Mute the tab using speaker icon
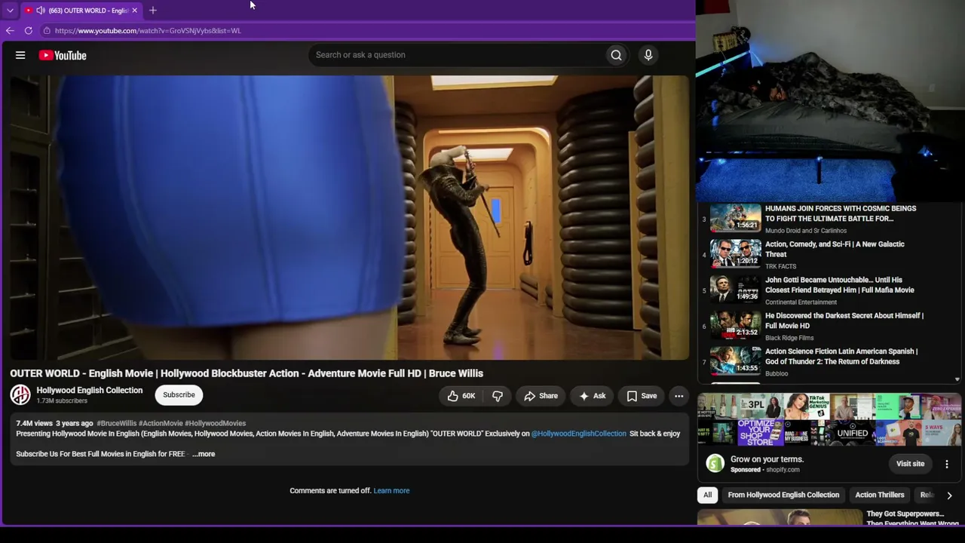This screenshot has height=543, width=965. point(41,11)
